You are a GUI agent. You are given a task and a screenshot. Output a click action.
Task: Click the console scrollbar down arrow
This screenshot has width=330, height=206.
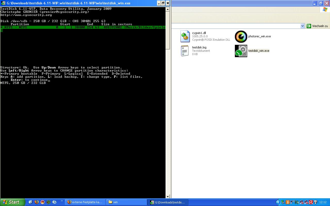(x=168, y=196)
